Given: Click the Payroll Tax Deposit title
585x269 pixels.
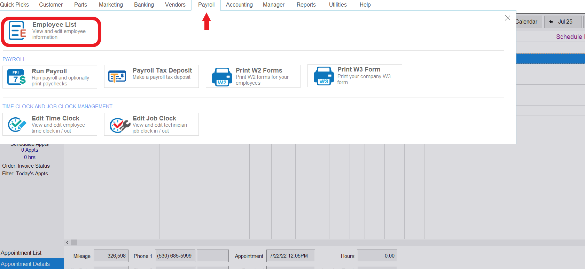Looking at the screenshot, I should (x=162, y=70).
